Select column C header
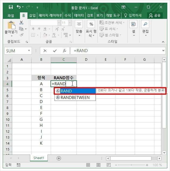The image size is (170, 171). [x=64, y=60]
